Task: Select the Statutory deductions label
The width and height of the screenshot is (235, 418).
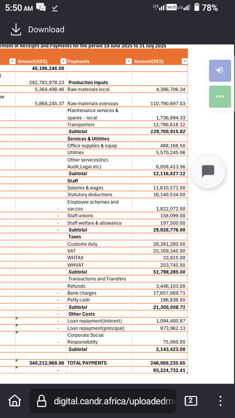Action: click(90, 195)
